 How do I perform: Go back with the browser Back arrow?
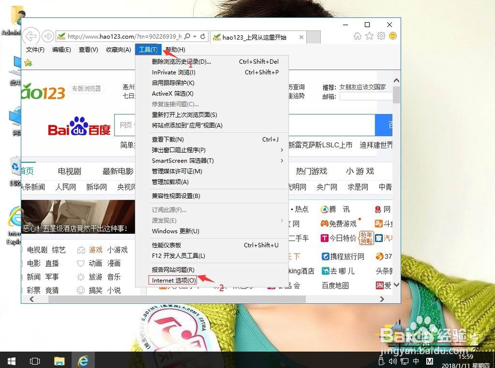(31, 36)
